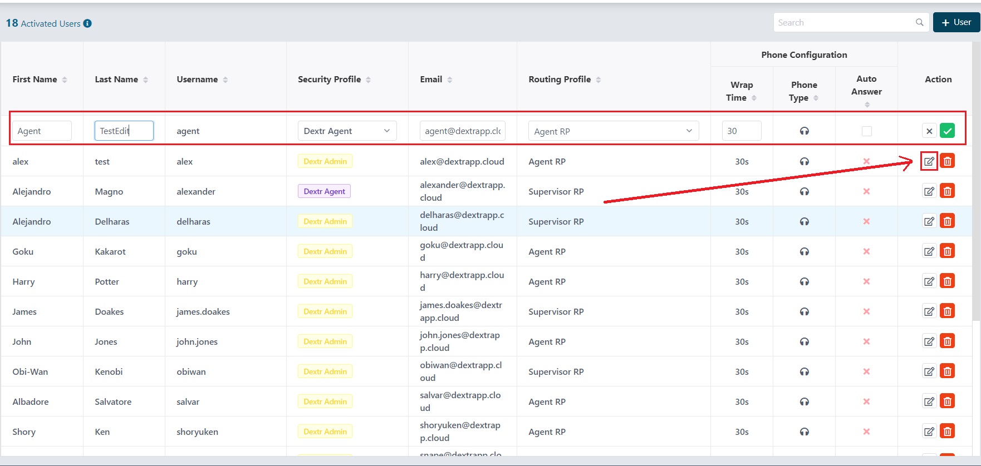
Task: Sort table by Username
Action: (225, 80)
